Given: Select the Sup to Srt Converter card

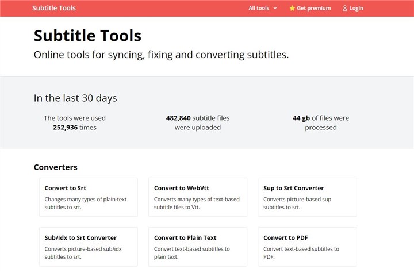Looking at the screenshot, I should pos(307,197).
